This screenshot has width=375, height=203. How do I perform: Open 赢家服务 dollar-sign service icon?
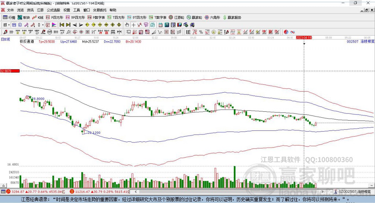click(232, 18)
